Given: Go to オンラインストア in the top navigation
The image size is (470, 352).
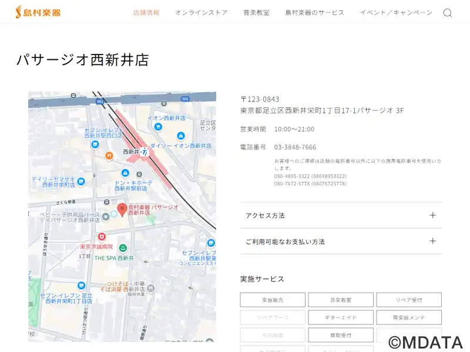Looking at the screenshot, I should (x=202, y=12).
